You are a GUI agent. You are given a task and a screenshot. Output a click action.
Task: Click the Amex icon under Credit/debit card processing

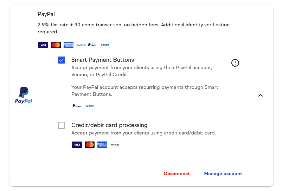click(x=102, y=145)
